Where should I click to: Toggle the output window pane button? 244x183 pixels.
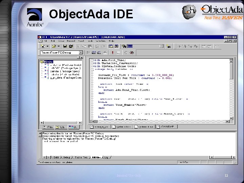pyautogui.click(x=117, y=46)
